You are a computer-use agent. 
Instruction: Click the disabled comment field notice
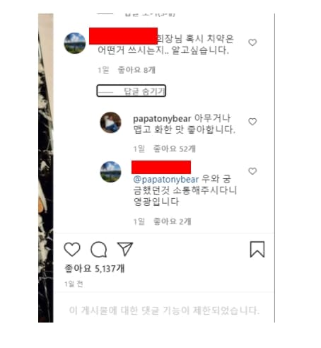(164, 311)
